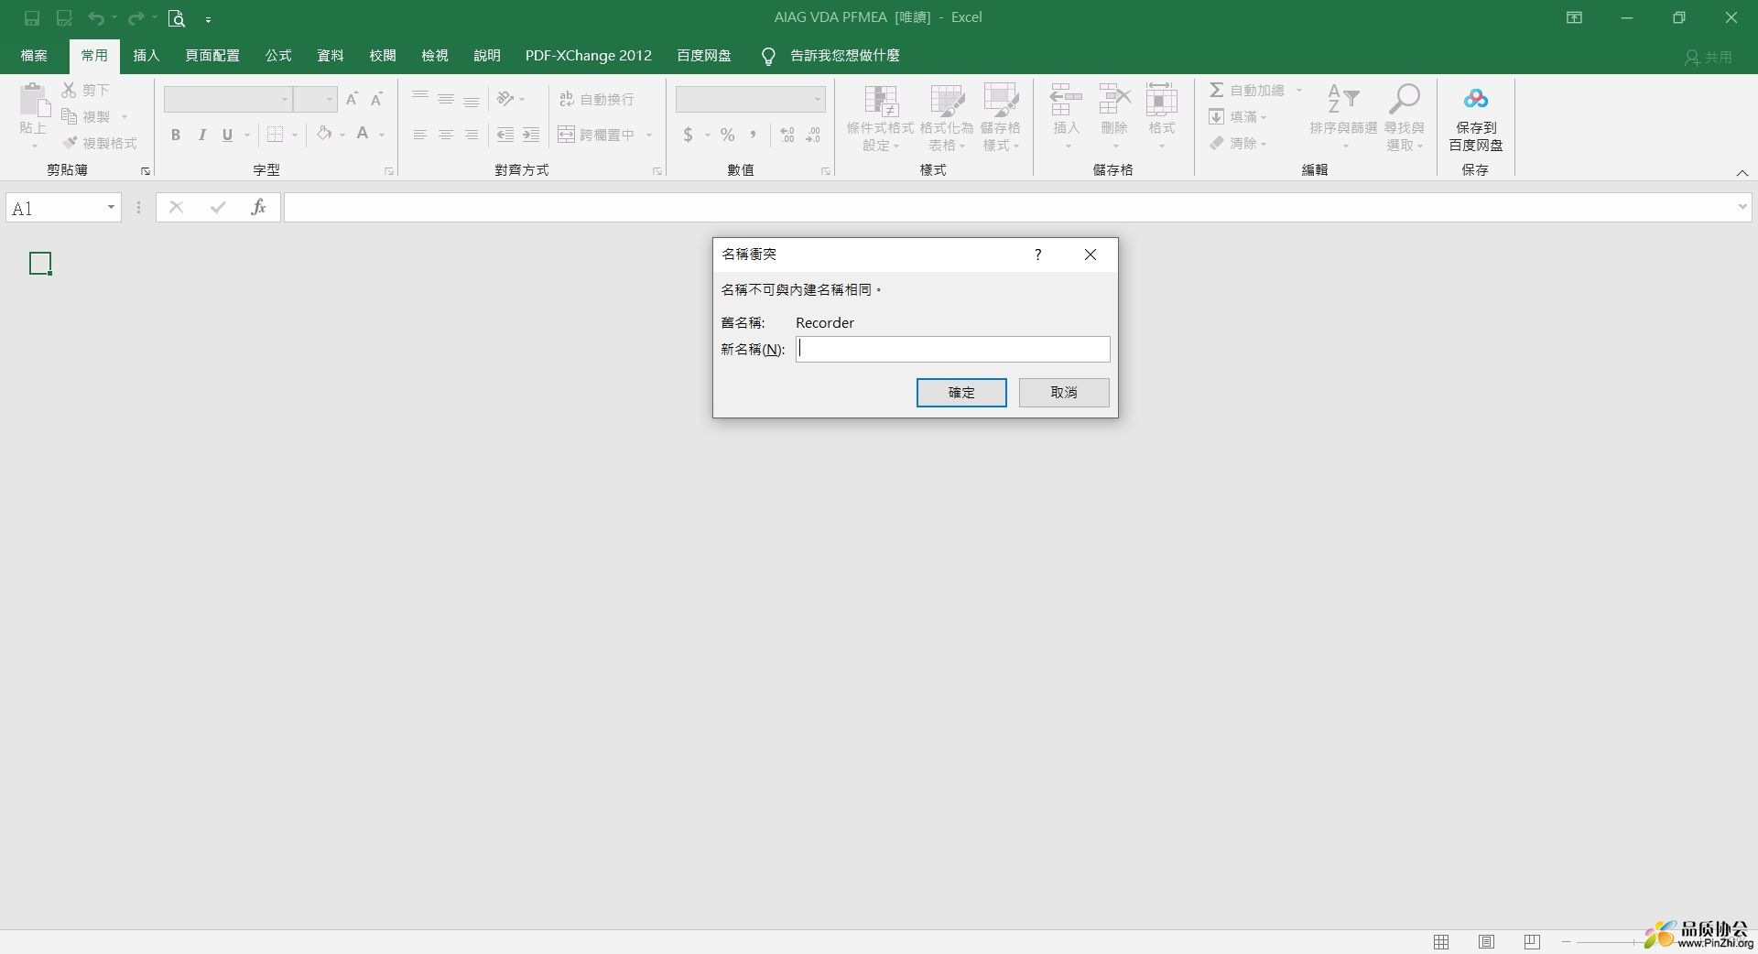
Task: Switch to the Formulas (公式) tab
Action: click(278, 56)
